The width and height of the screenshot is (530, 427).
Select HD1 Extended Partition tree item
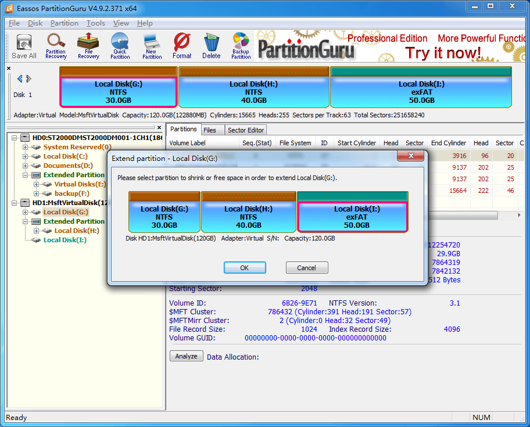(x=74, y=221)
